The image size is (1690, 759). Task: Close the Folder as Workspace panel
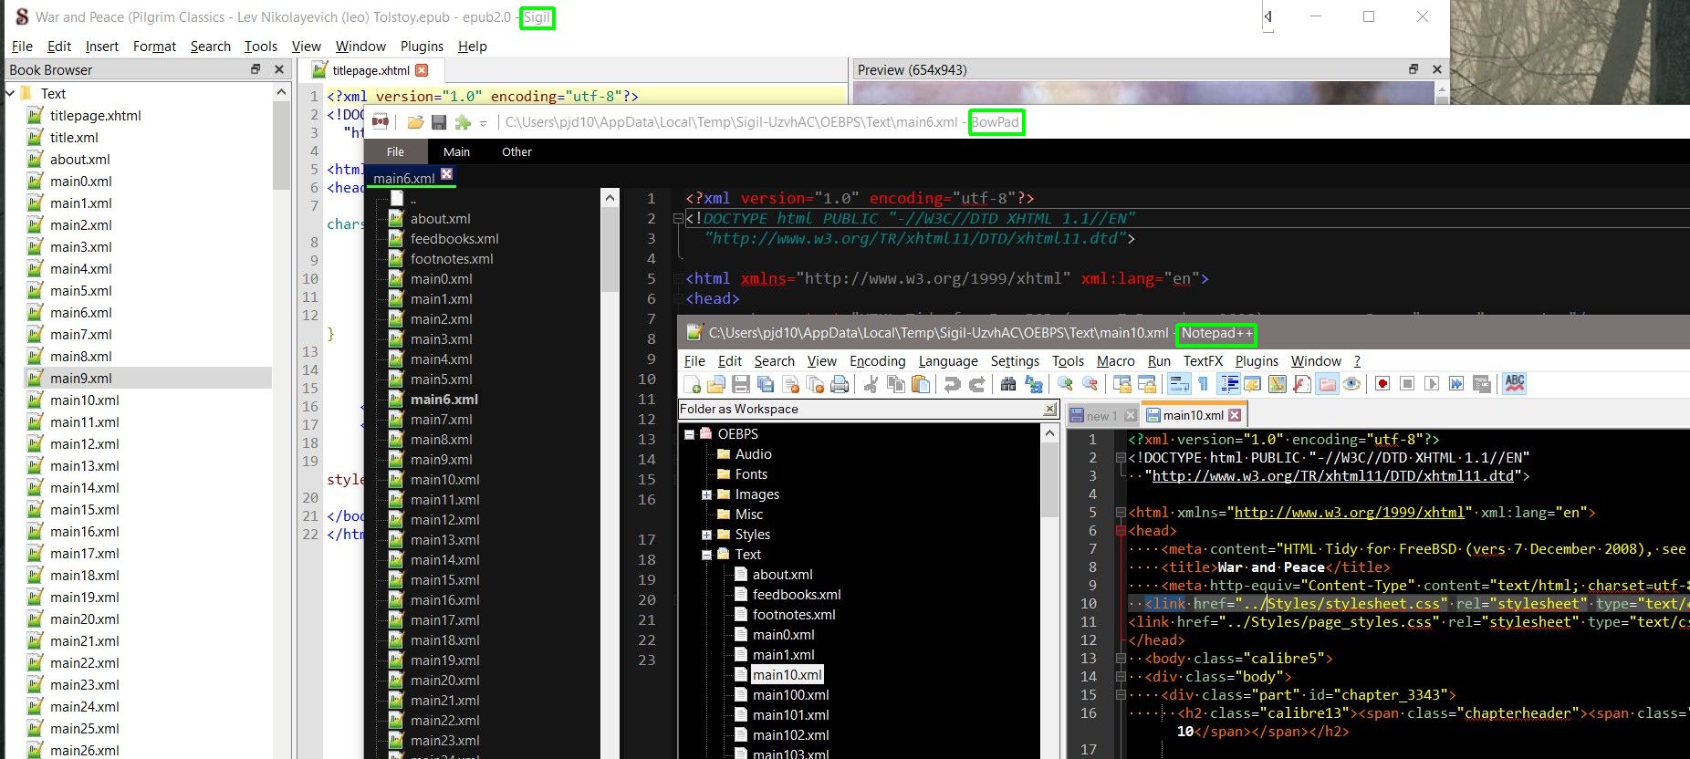1050,410
